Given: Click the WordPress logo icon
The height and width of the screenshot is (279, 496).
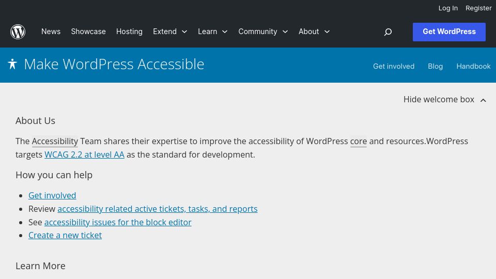Looking at the screenshot, I should [x=18, y=32].
